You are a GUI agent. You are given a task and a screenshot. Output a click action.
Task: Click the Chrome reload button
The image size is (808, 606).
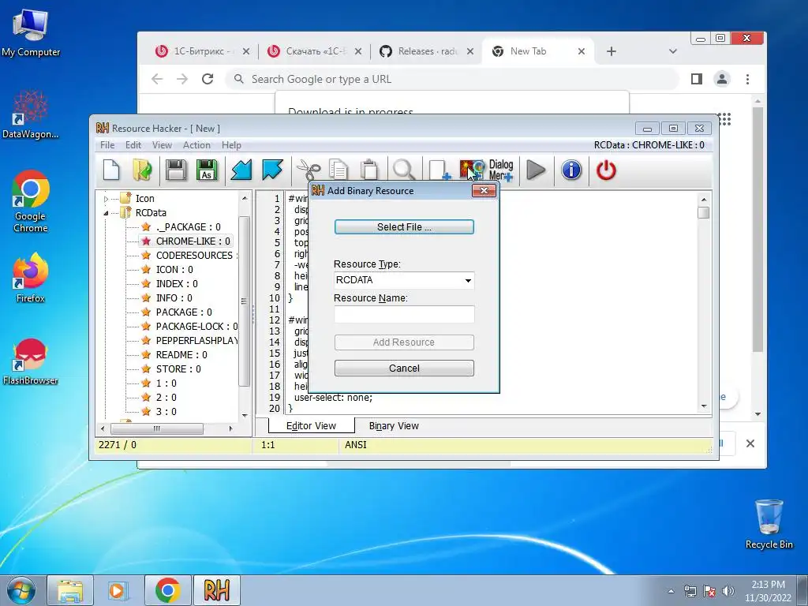point(208,79)
